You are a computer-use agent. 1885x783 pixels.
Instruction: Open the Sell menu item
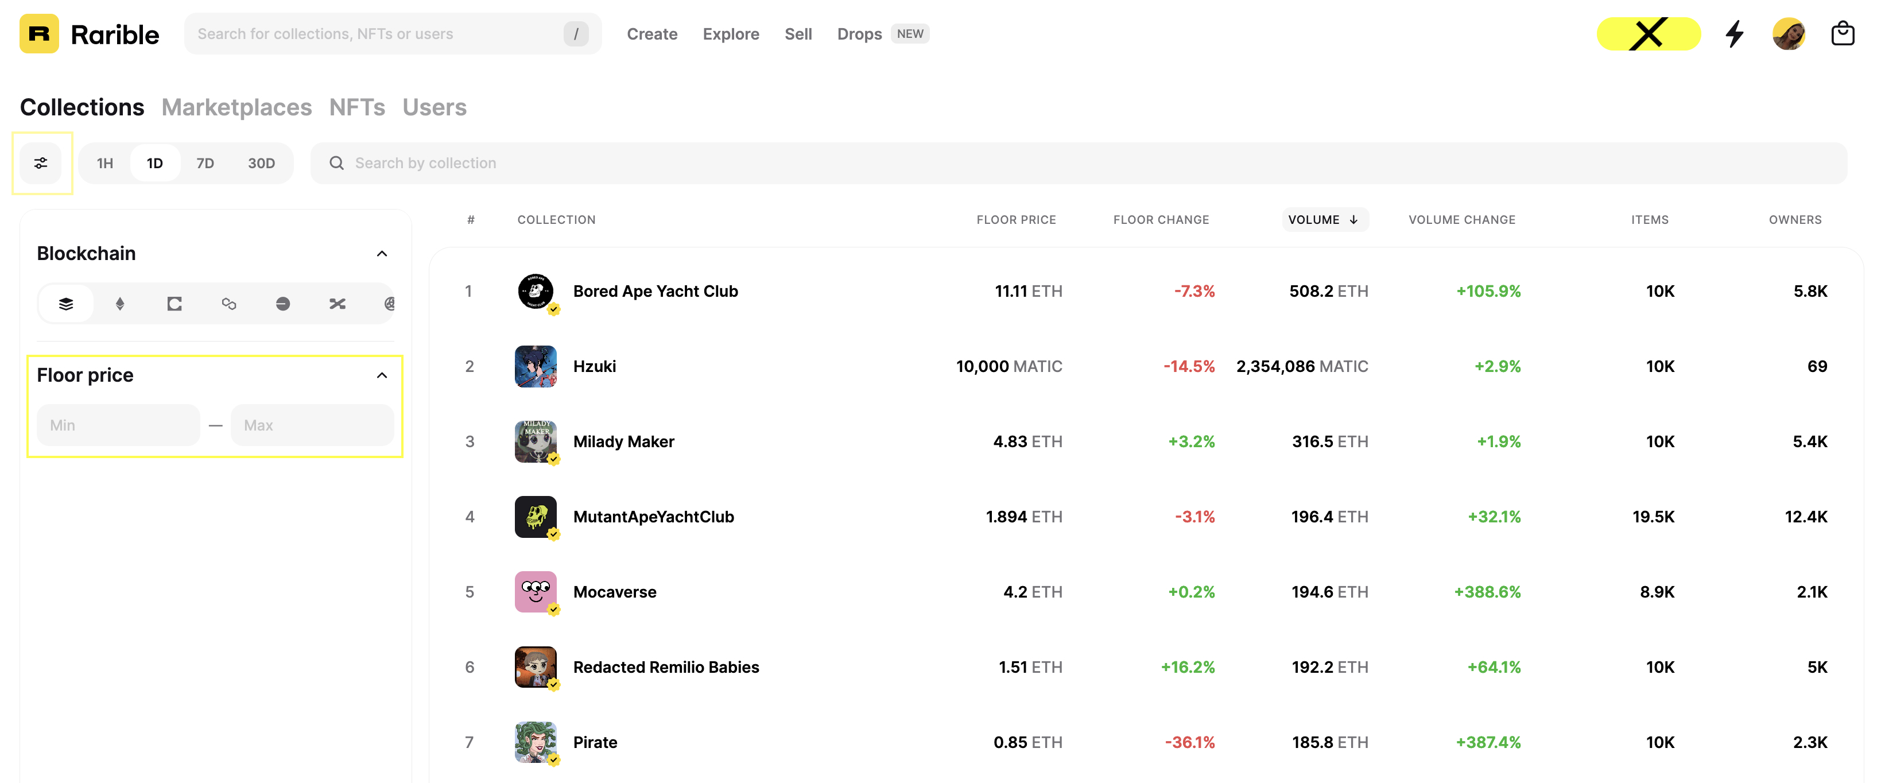pos(798,34)
